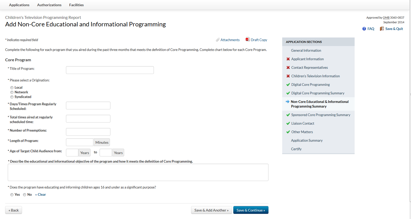Clear the Yes/No selection
The image size is (411, 219).
[41, 195]
